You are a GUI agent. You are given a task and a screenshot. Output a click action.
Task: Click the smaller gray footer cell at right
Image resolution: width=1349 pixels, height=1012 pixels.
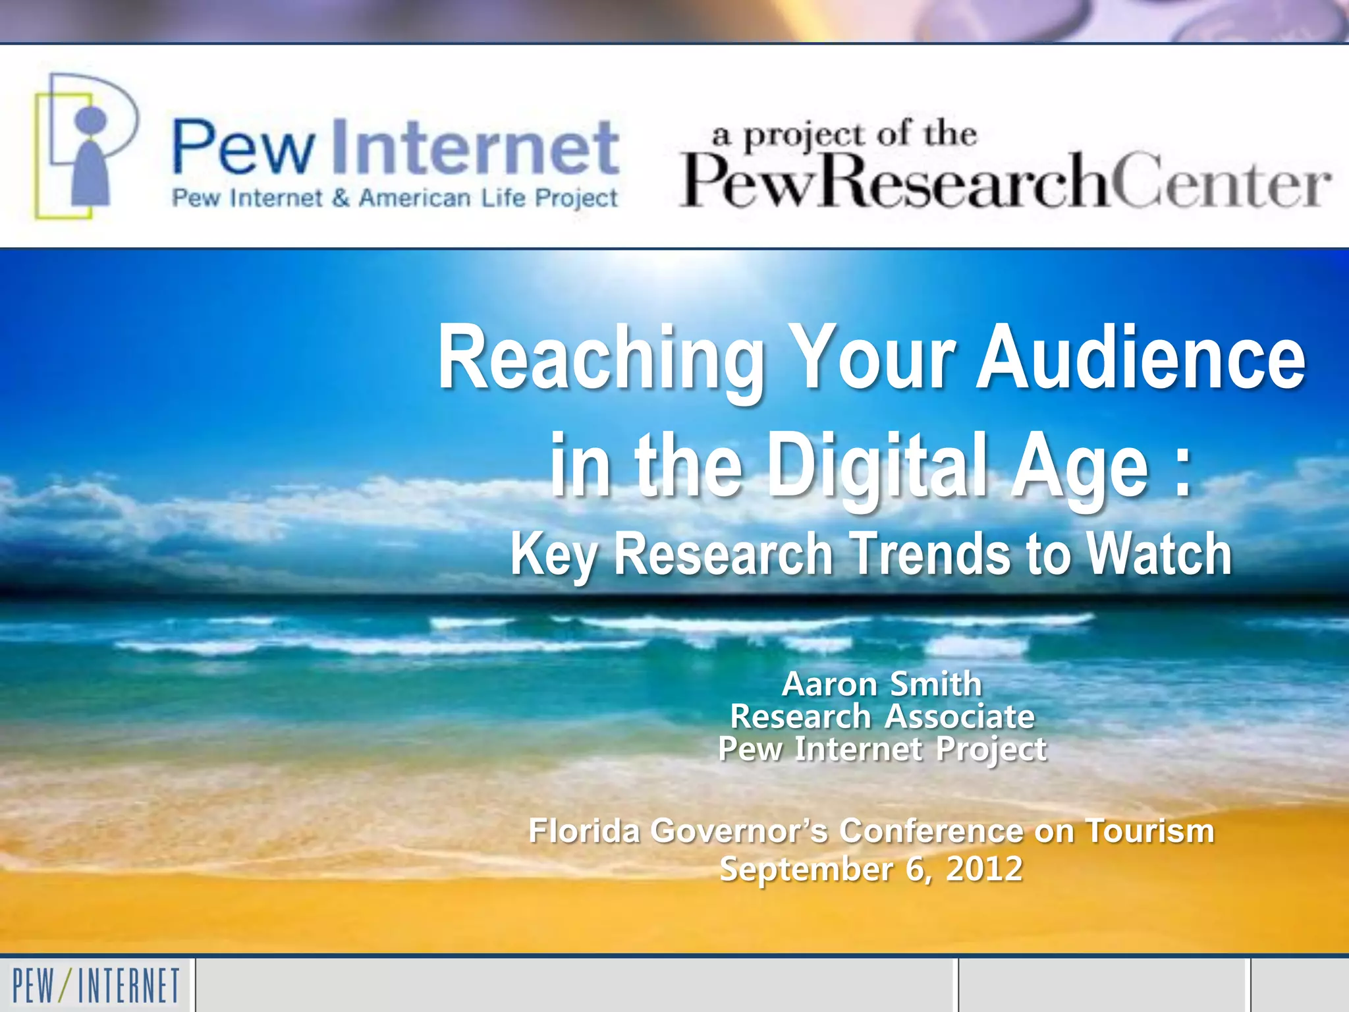(1104, 986)
